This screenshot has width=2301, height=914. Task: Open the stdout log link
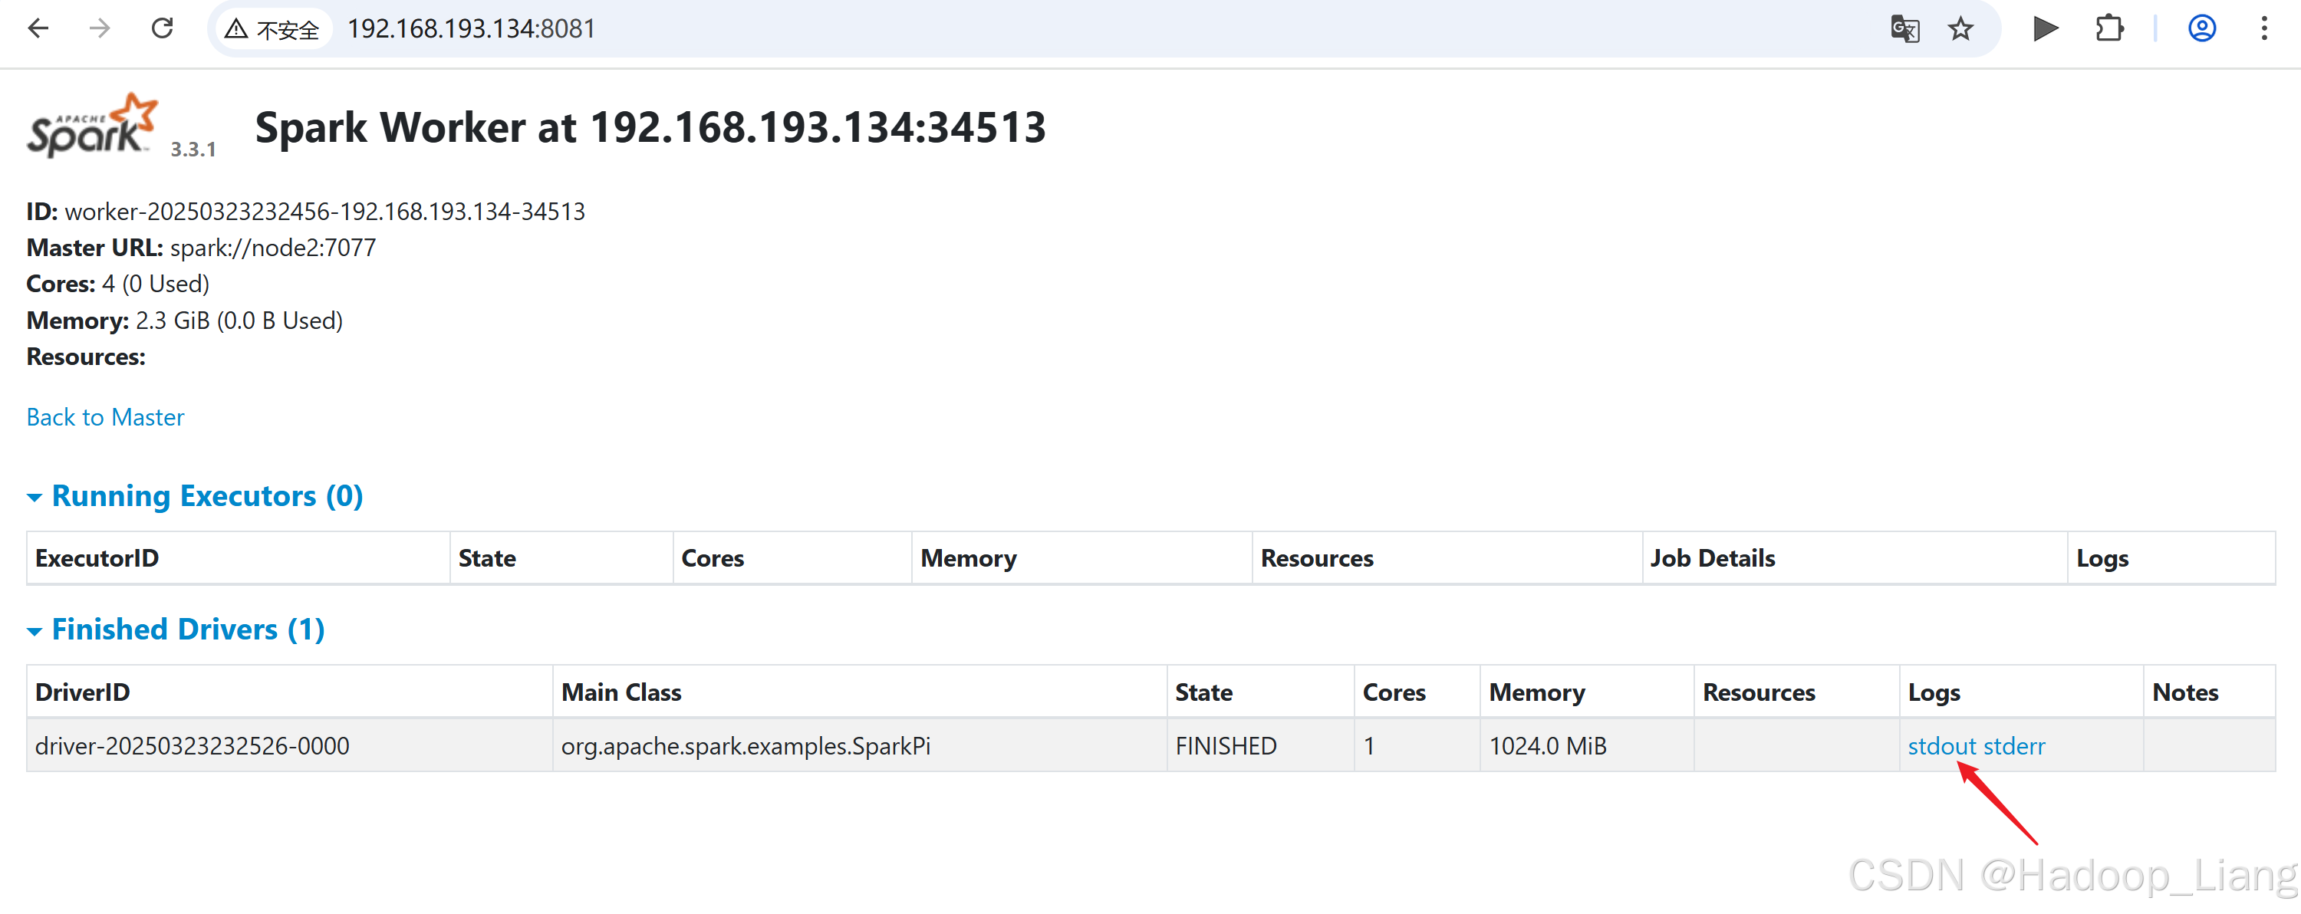point(1942,745)
